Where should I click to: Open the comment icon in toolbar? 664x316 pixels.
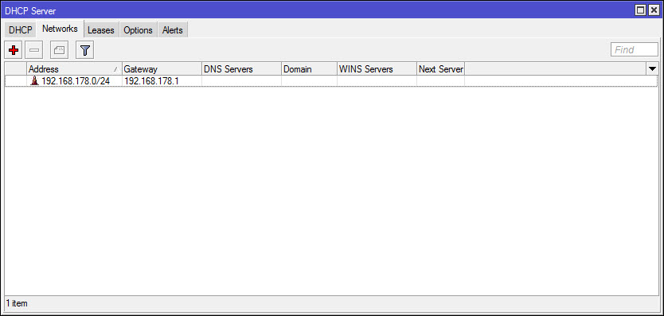click(59, 50)
